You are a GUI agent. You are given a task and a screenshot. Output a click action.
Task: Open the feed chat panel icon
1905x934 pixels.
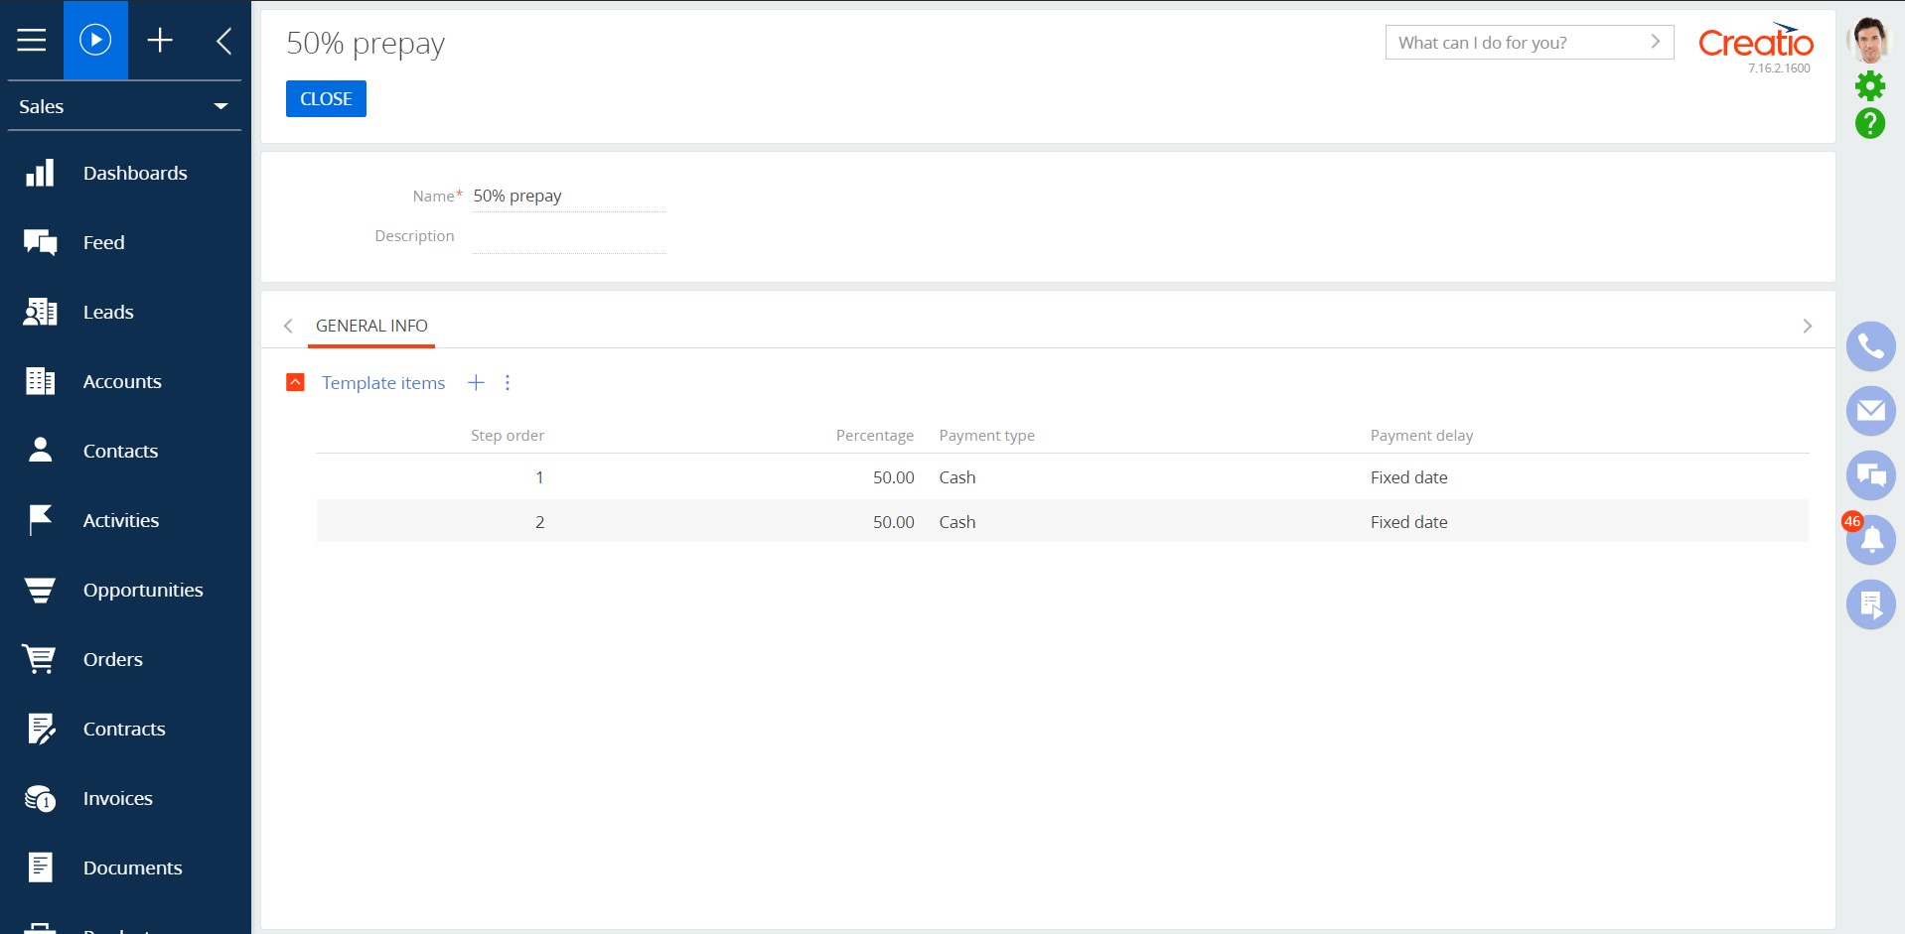click(1870, 475)
